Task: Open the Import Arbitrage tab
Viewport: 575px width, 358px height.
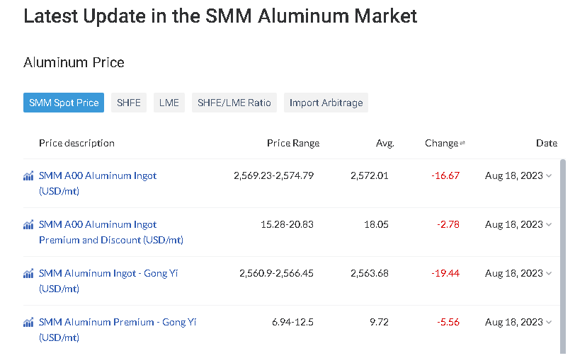Action: pos(326,103)
